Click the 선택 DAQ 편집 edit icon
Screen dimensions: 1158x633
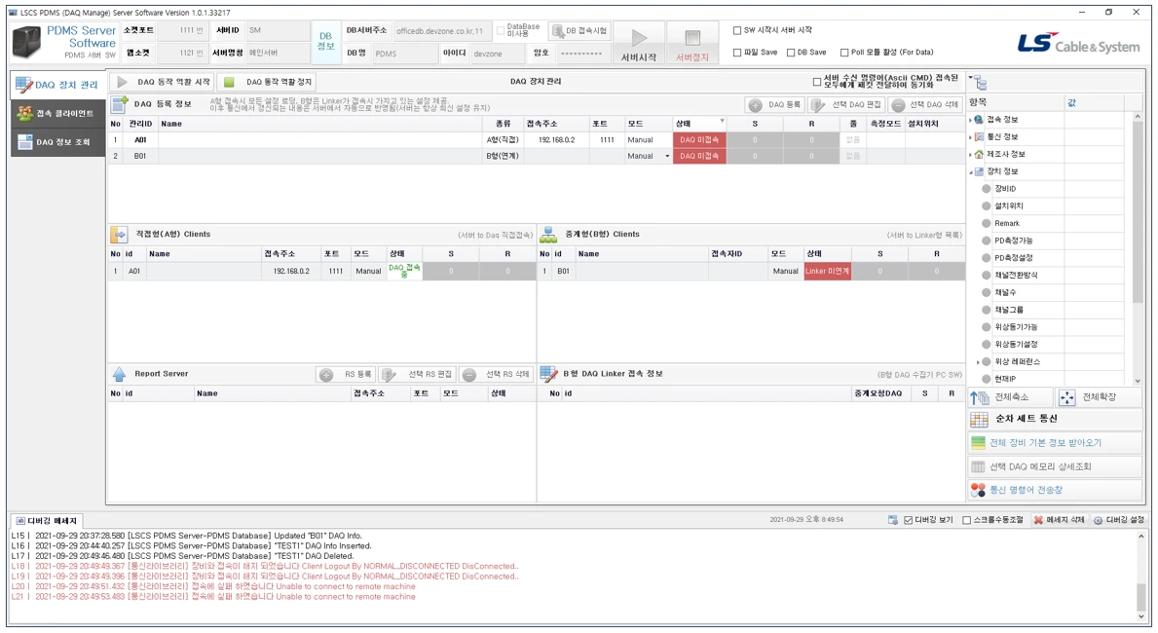pyautogui.click(x=818, y=105)
